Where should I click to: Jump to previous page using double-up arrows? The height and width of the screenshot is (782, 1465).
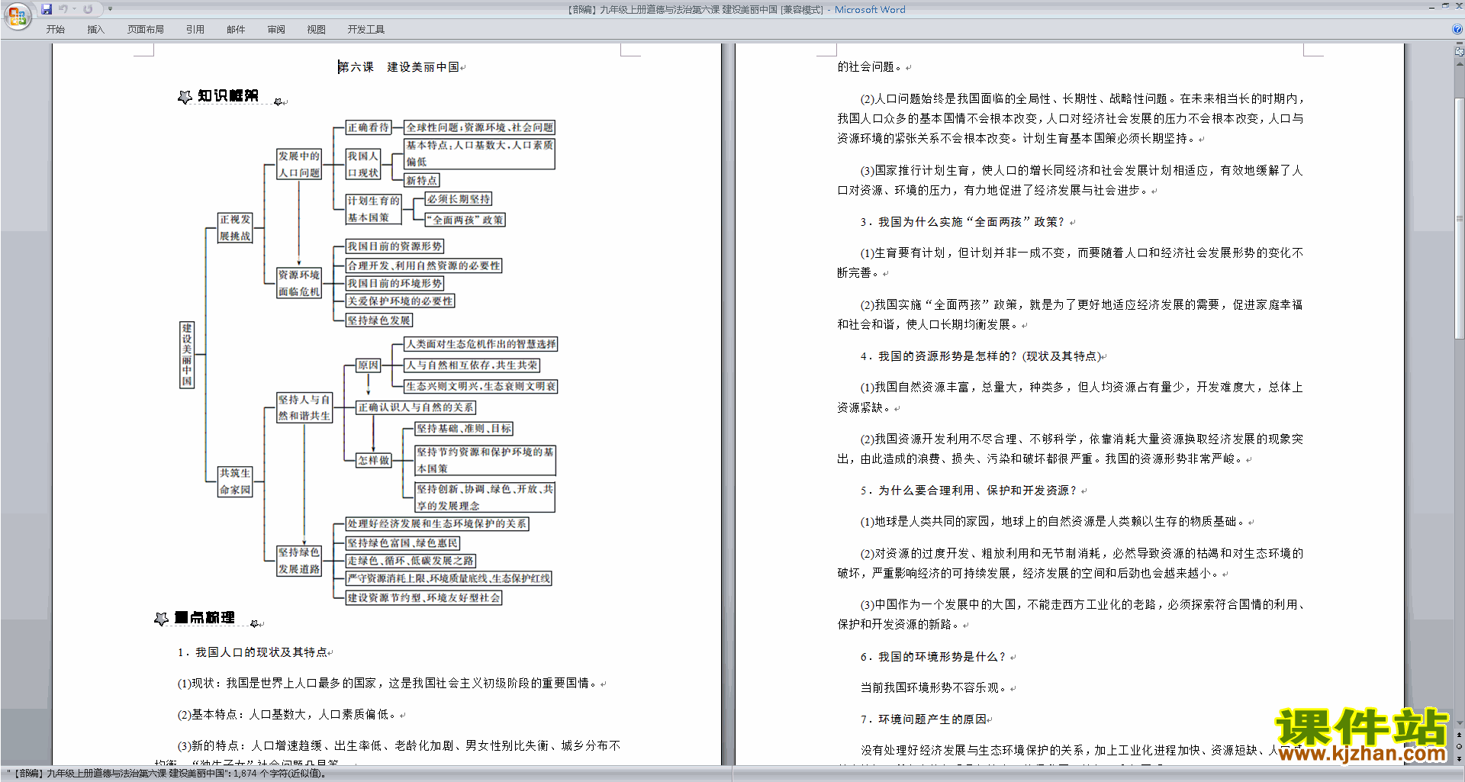coord(1460,735)
